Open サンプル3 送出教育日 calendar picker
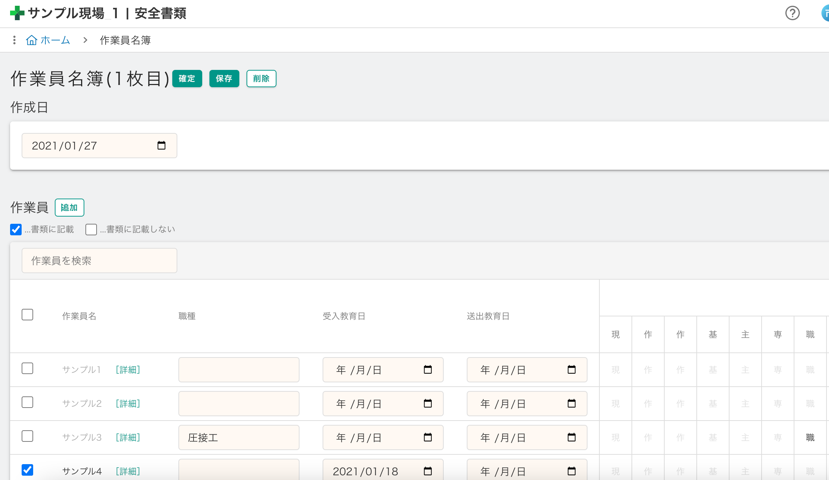 (x=571, y=437)
